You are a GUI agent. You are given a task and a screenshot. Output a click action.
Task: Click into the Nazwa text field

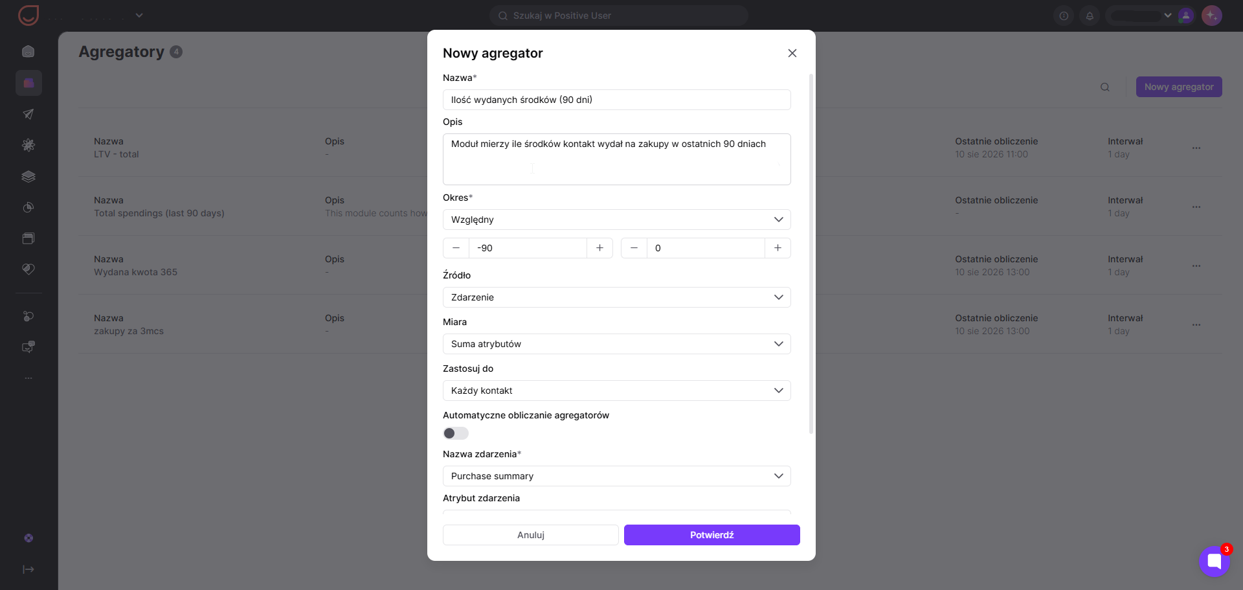617,100
